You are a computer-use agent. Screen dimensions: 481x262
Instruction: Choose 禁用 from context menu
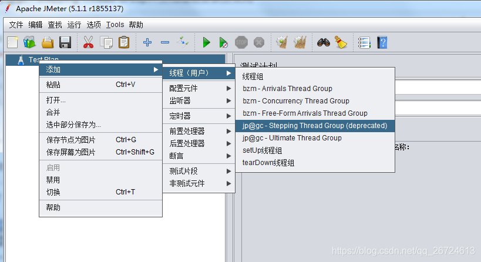(x=100, y=180)
